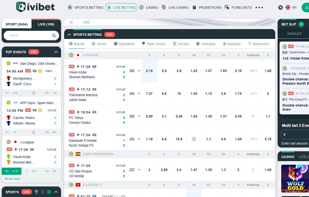Click the sort A-Z icon in Sports panel

(x=42, y=192)
